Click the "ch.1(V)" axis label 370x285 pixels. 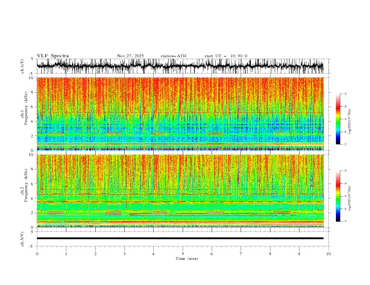tap(22, 66)
